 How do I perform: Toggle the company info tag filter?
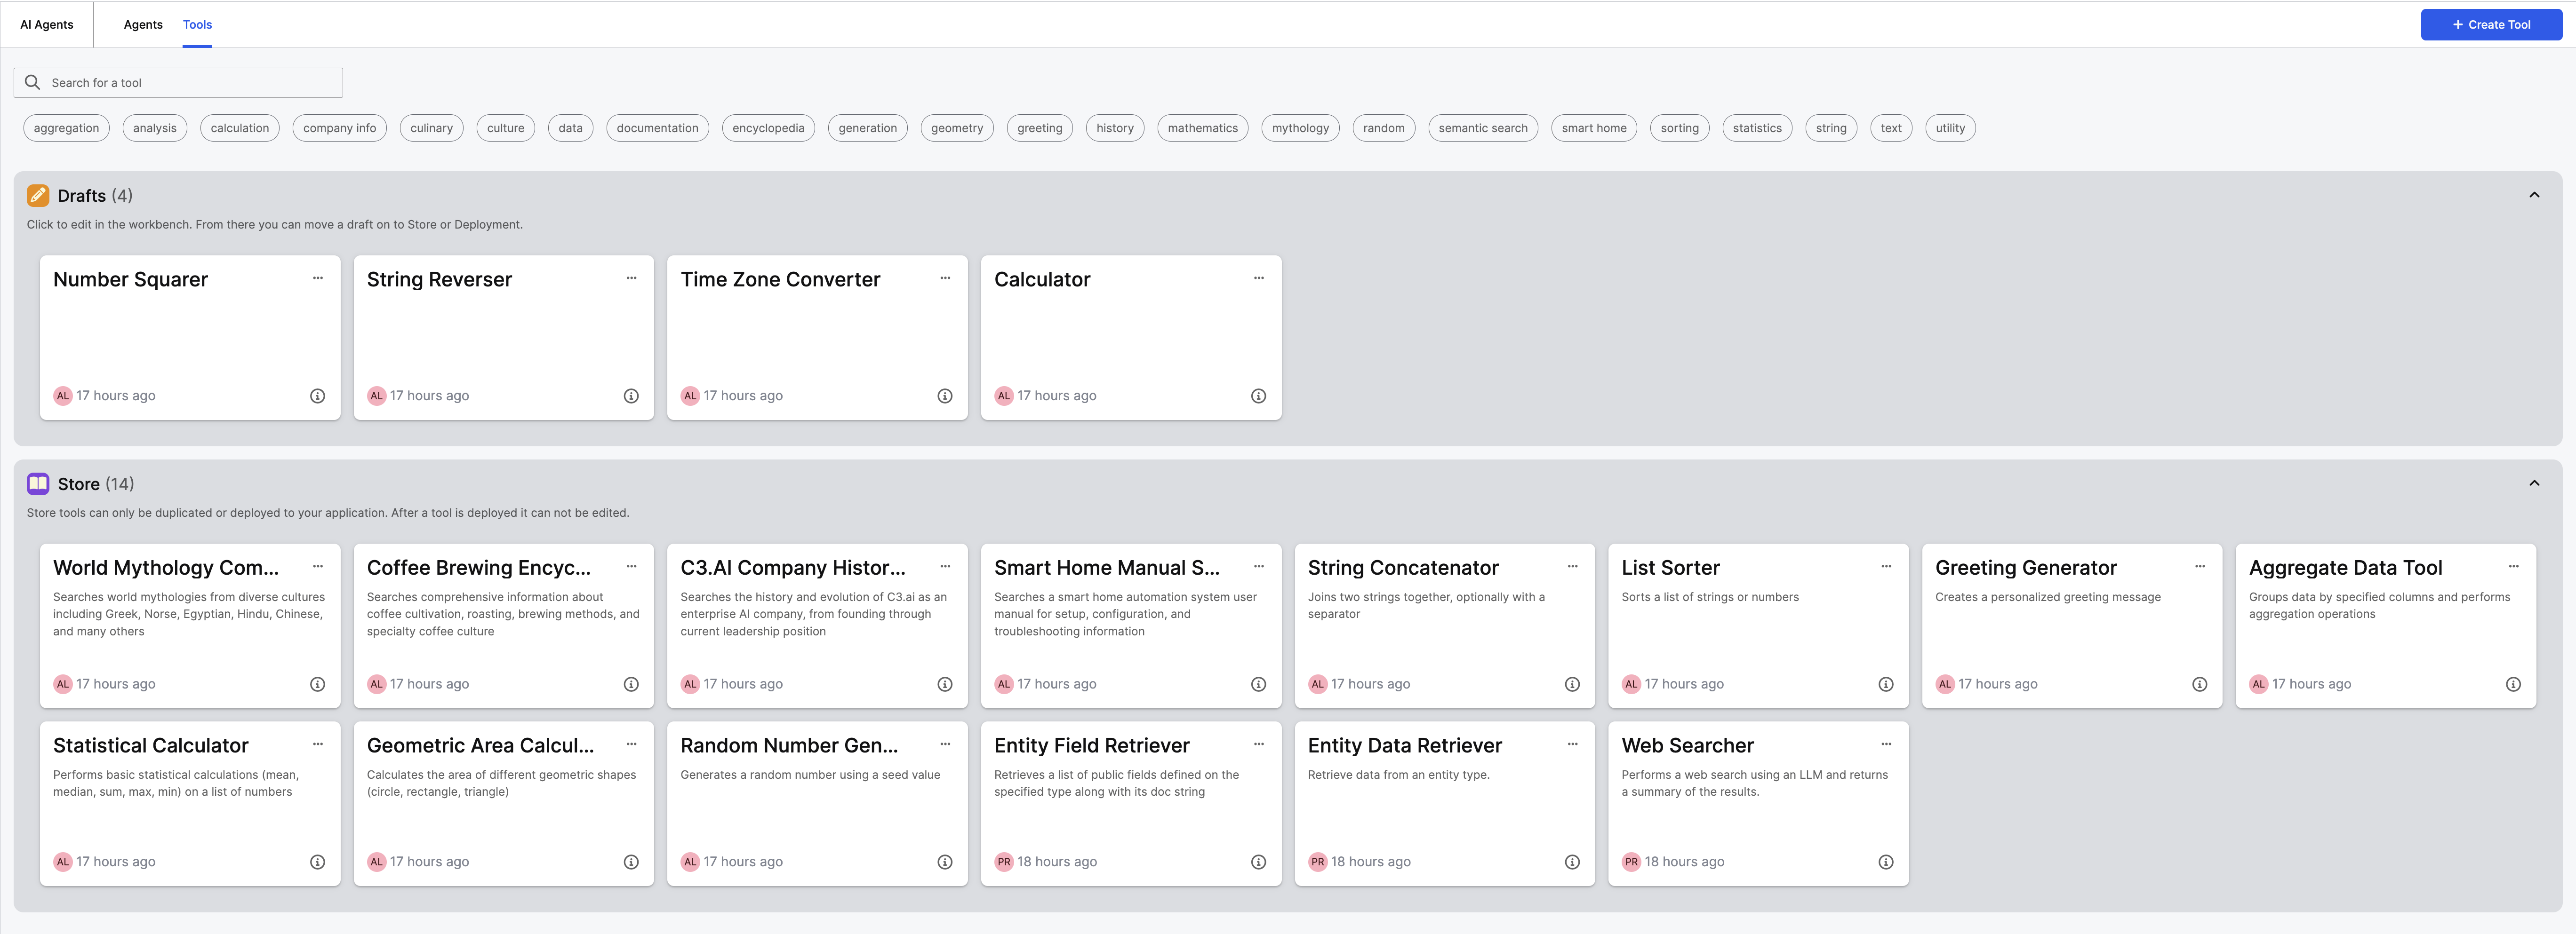pyautogui.click(x=340, y=128)
